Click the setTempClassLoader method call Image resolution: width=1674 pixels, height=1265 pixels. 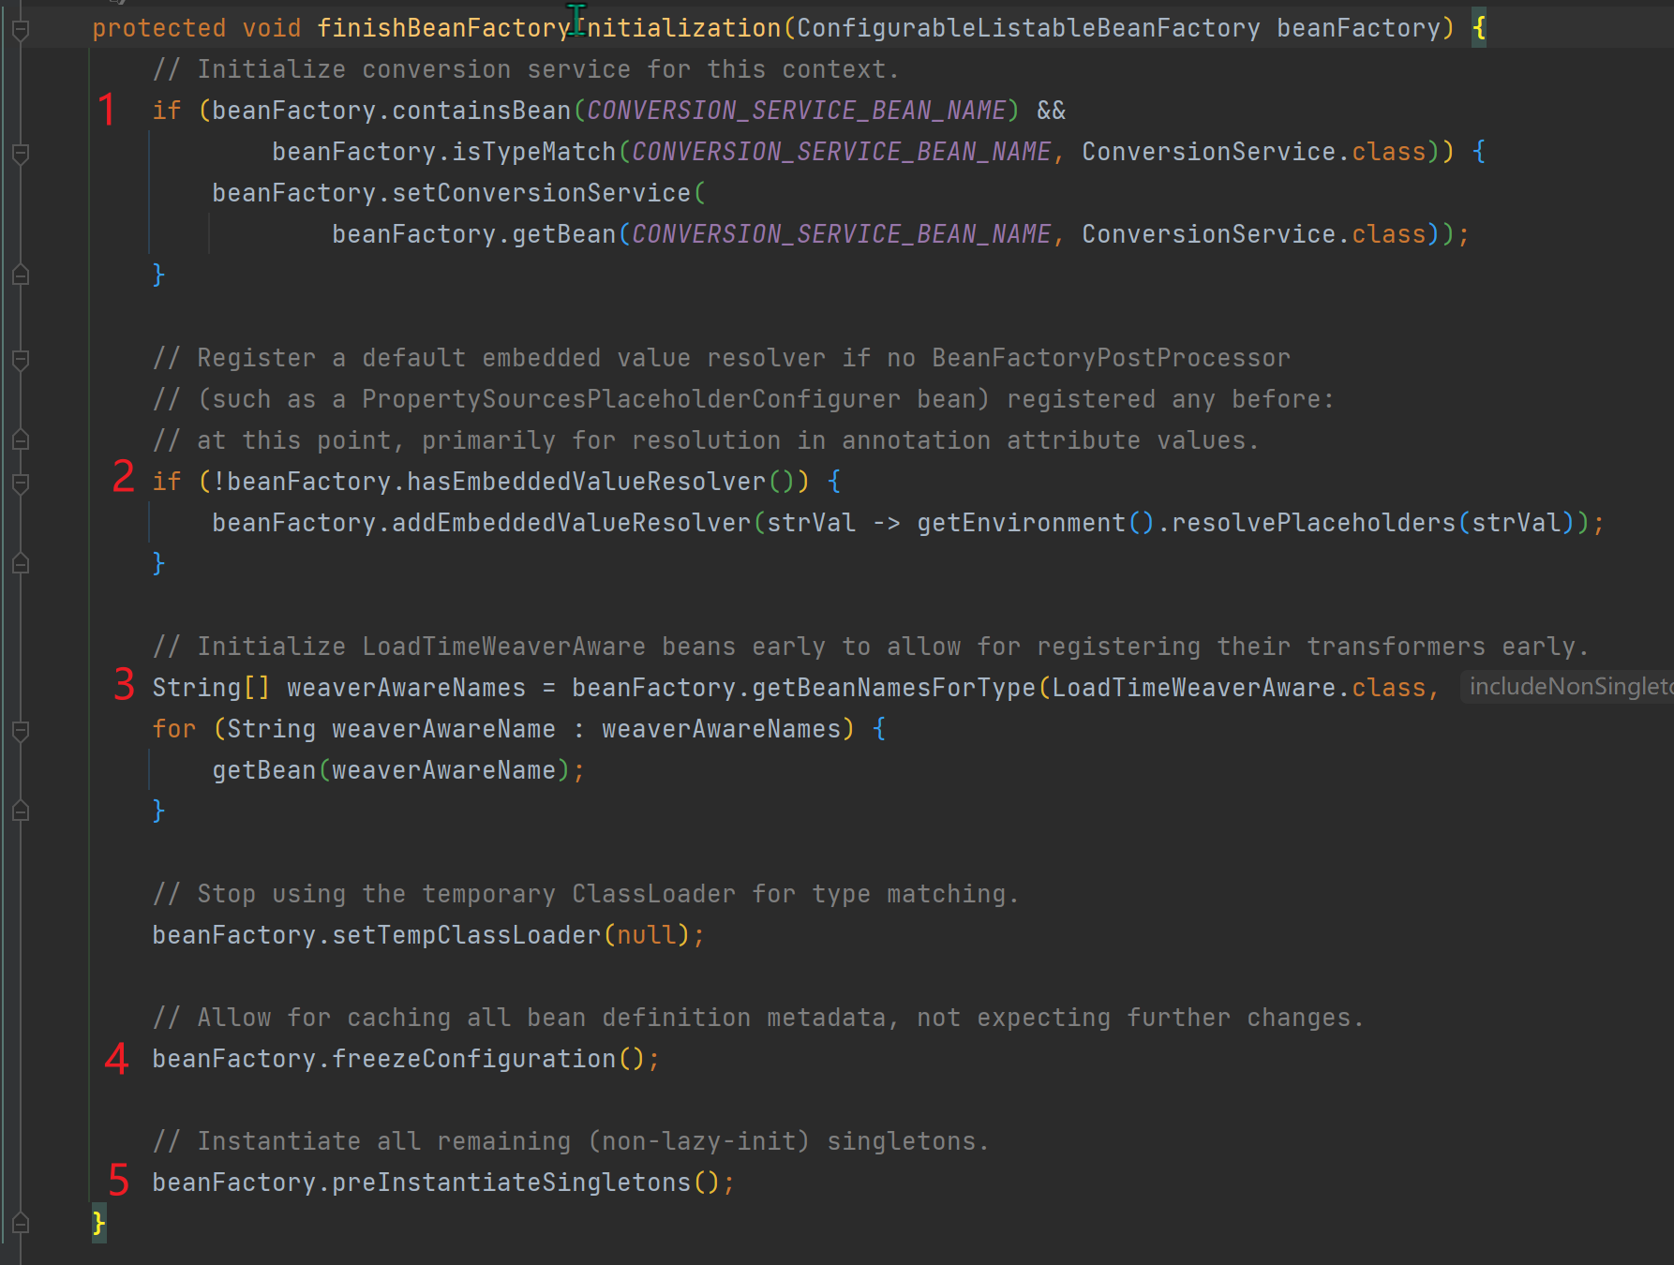[x=466, y=935]
